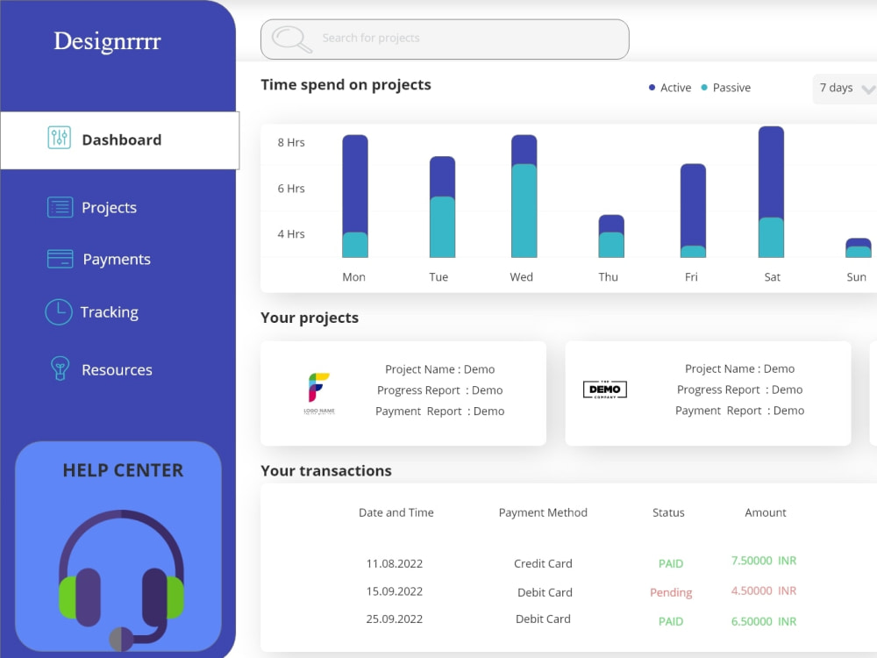Open the HELP CENTER card
Image resolution: width=877 pixels, height=658 pixels.
[x=118, y=547]
